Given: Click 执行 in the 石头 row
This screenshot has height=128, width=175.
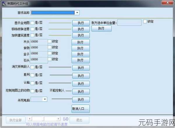Looking at the screenshot, I should point(80,60).
